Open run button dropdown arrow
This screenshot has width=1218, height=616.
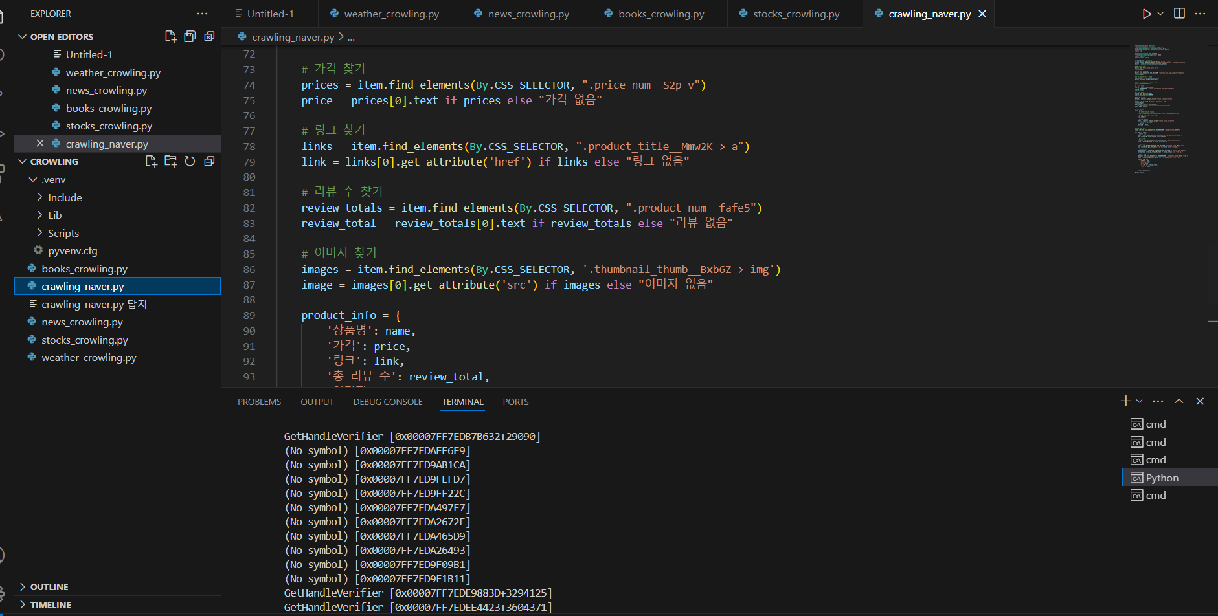pos(1160,14)
